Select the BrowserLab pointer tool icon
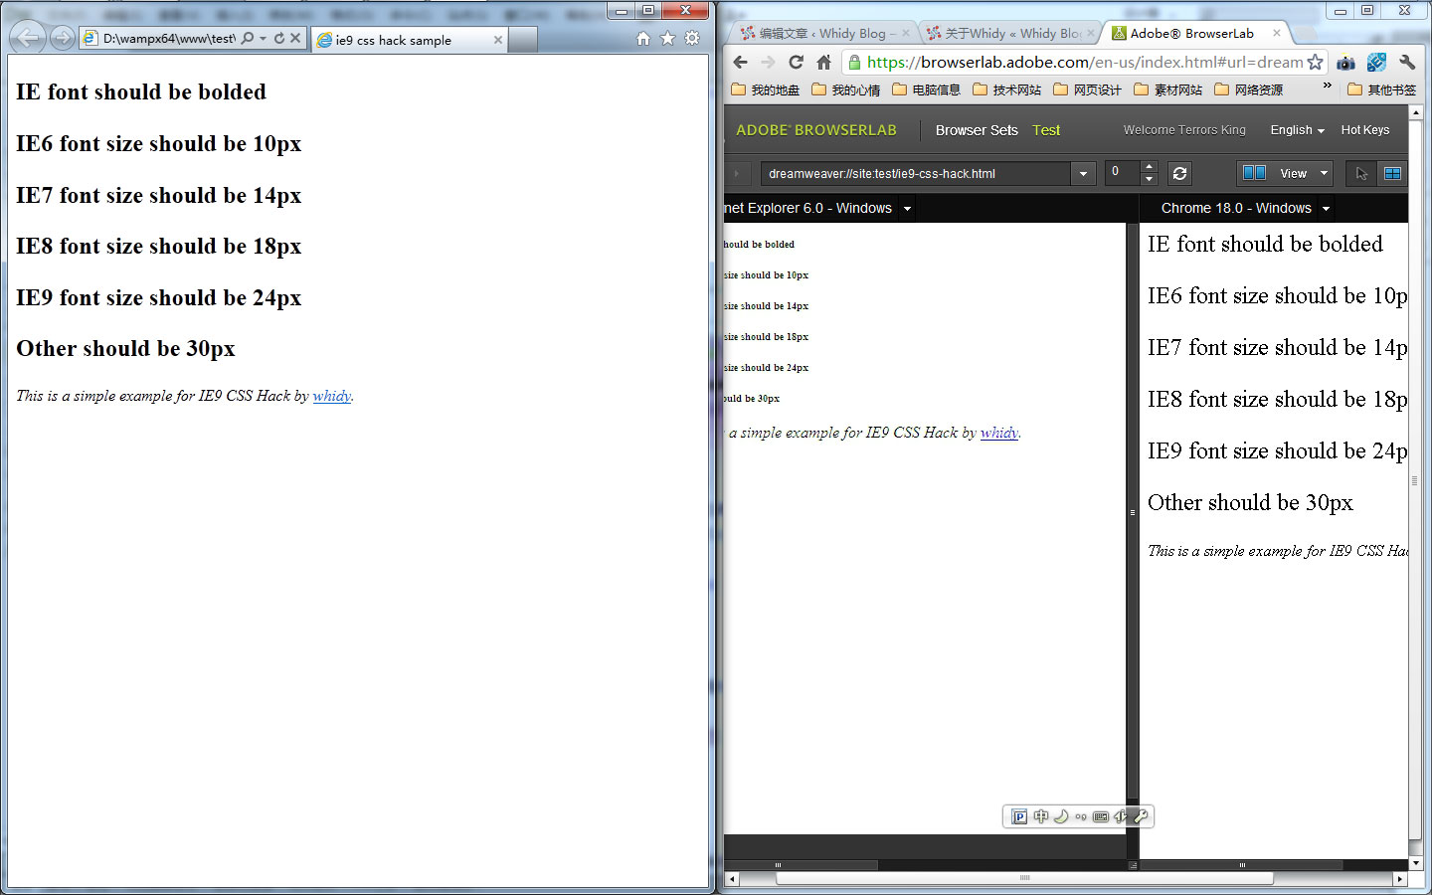Viewport: 1432px width, 895px height. coord(1361,173)
